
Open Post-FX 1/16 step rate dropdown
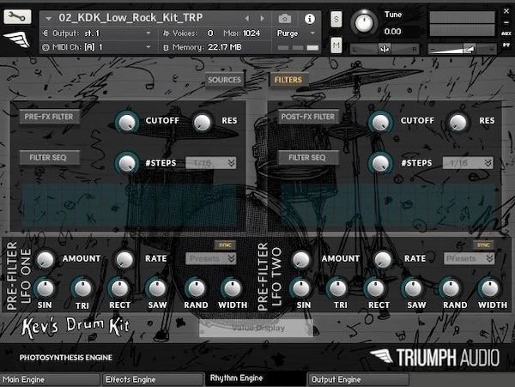[468, 163]
